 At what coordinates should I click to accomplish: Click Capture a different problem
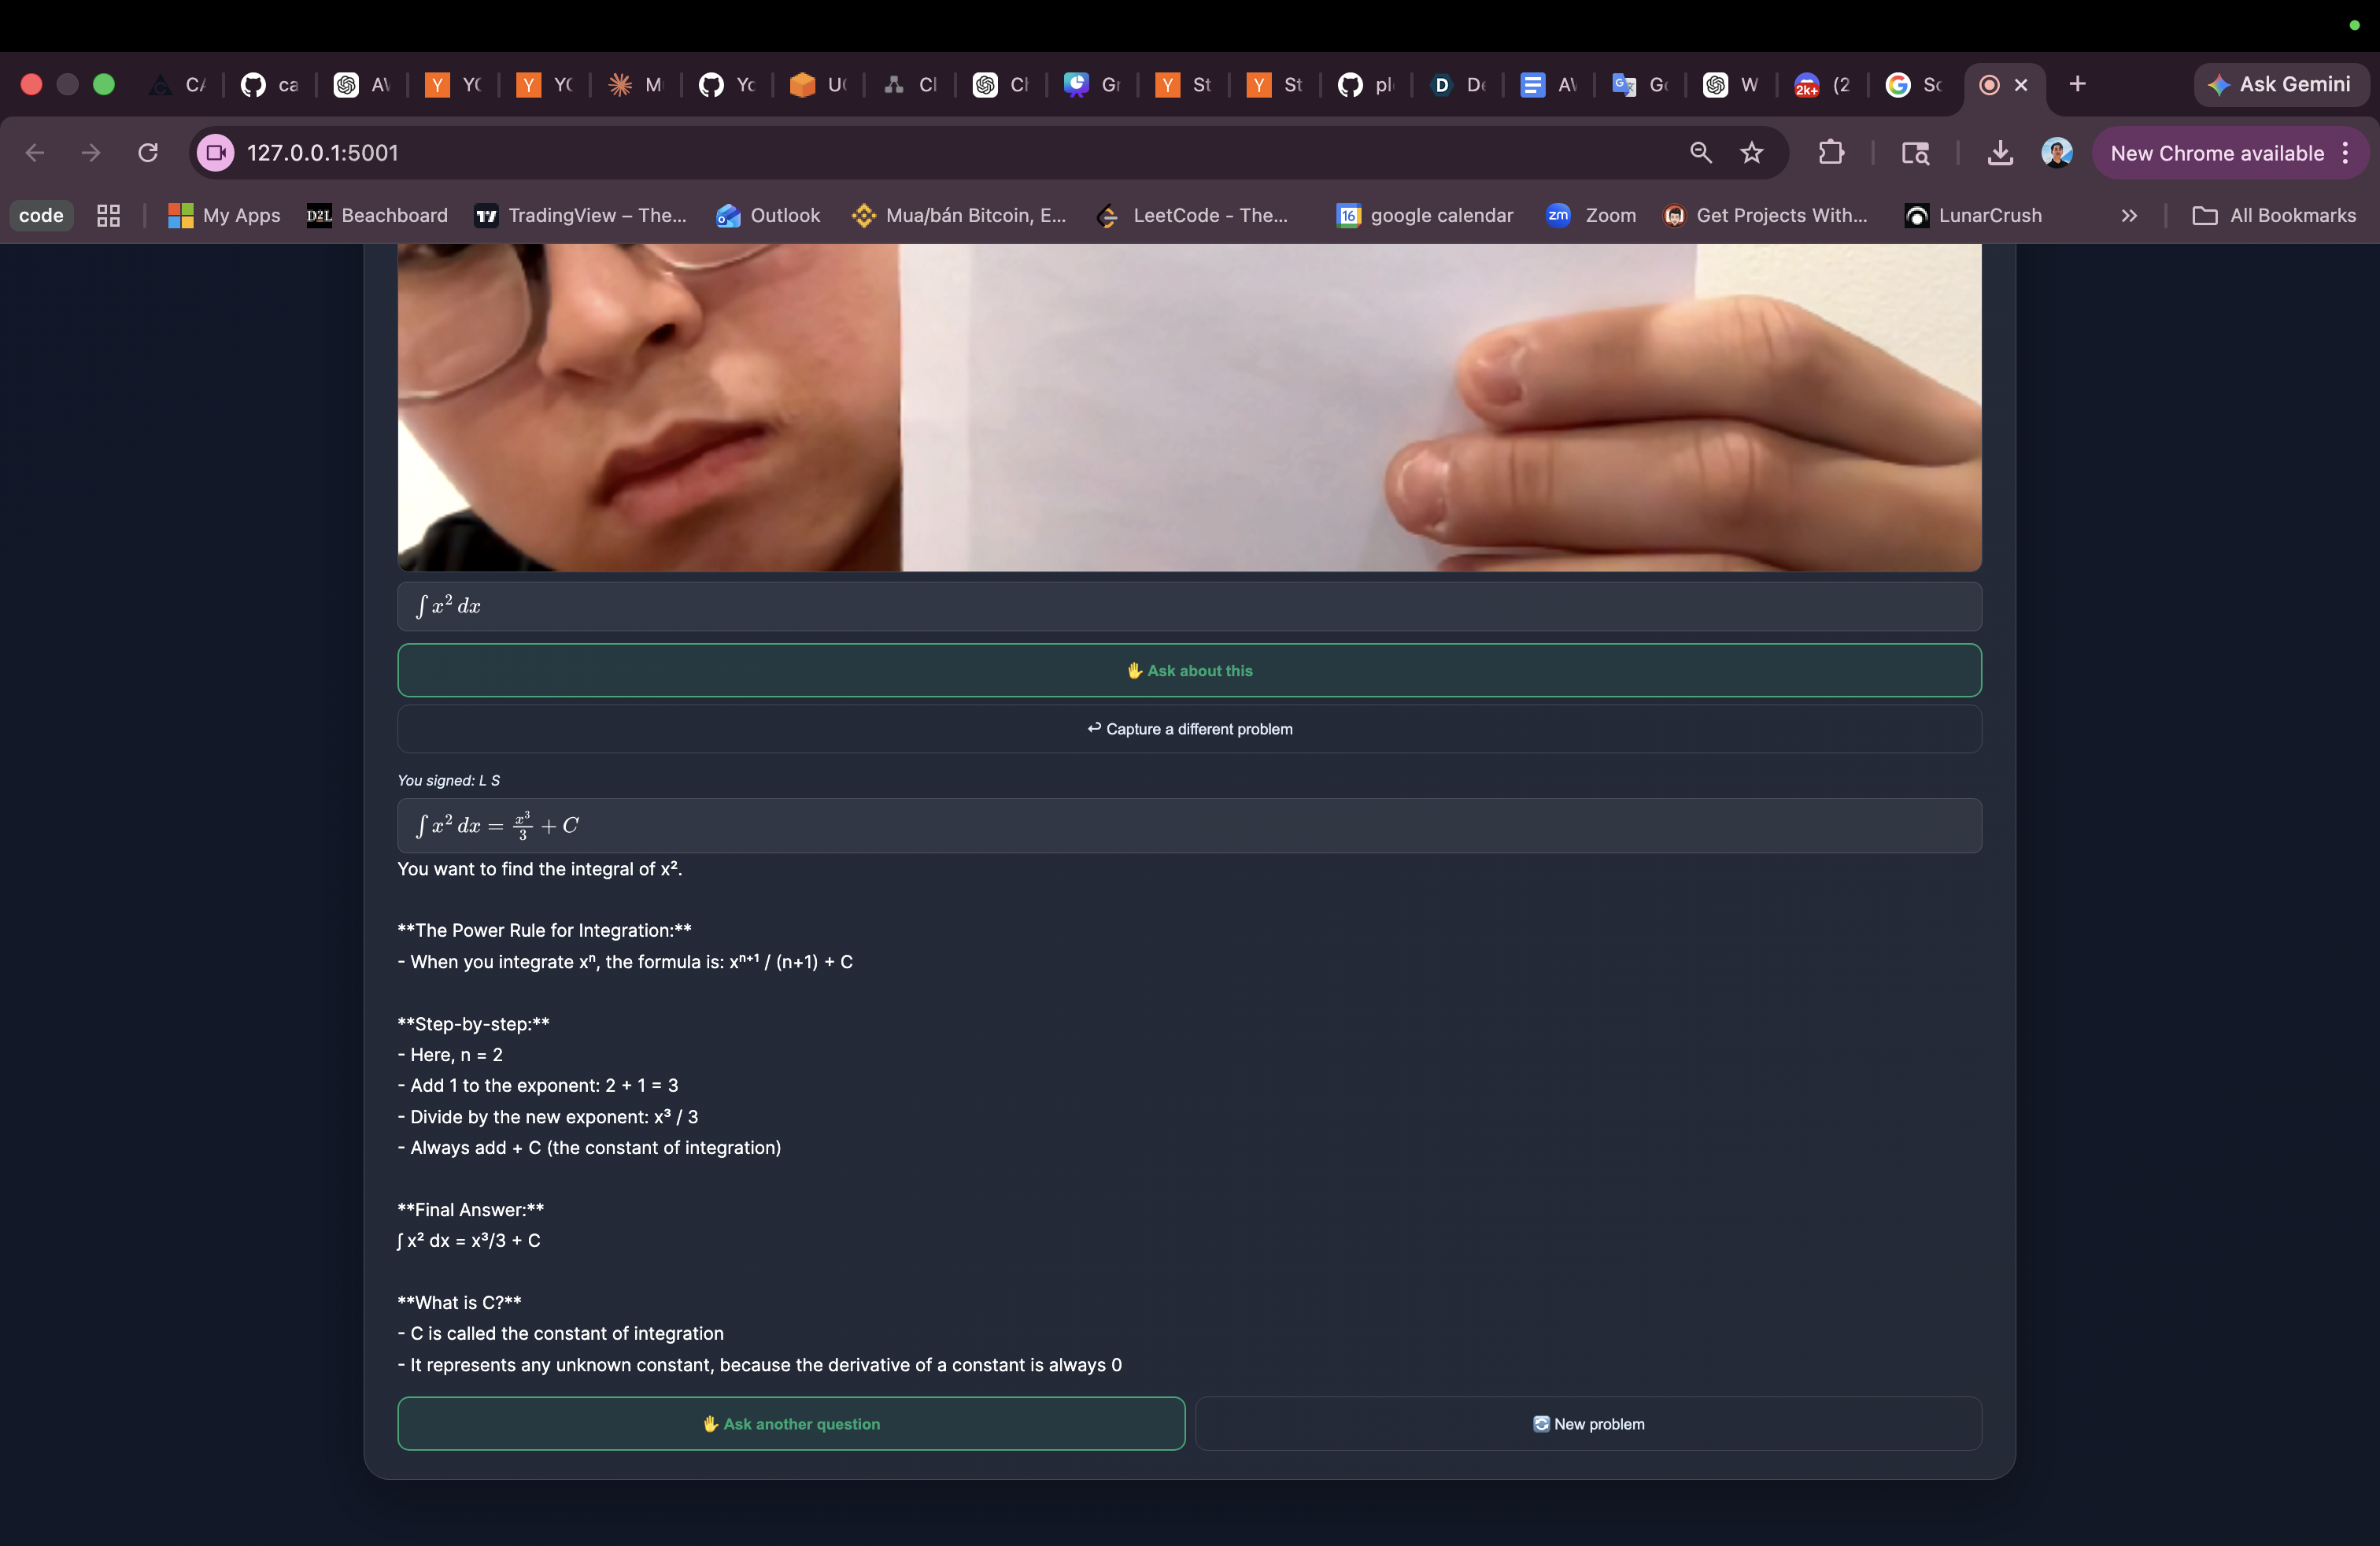pyautogui.click(x=1189, y=729)
